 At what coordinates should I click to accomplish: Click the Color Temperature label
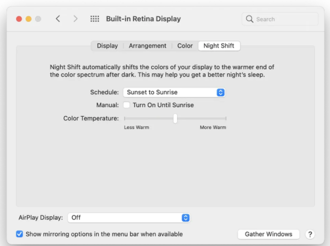tap(91, 118)
